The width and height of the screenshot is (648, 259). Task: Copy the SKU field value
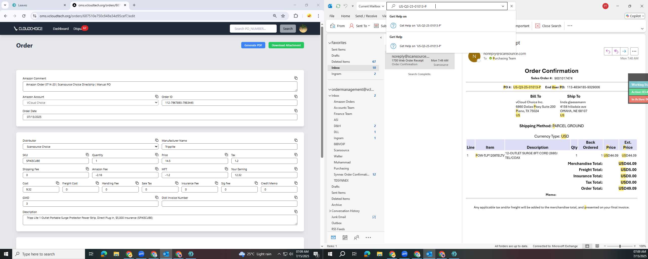pos(87,155)
